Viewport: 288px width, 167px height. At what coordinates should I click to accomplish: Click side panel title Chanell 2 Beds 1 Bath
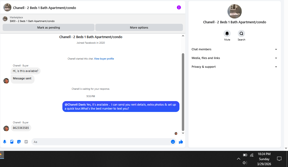tap(235, 22)
